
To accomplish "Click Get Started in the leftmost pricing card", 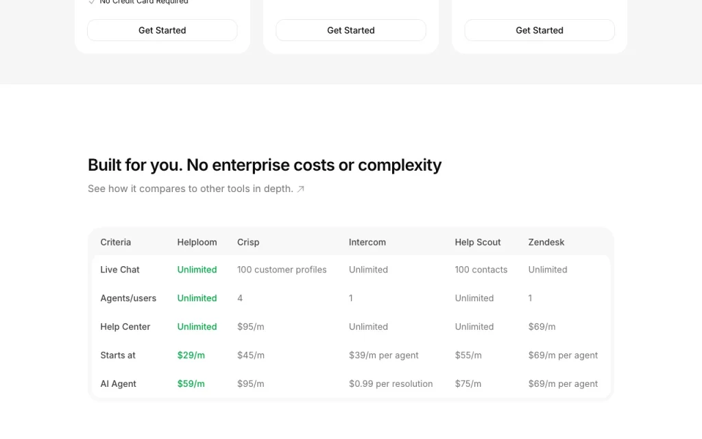I will [162, 30].
